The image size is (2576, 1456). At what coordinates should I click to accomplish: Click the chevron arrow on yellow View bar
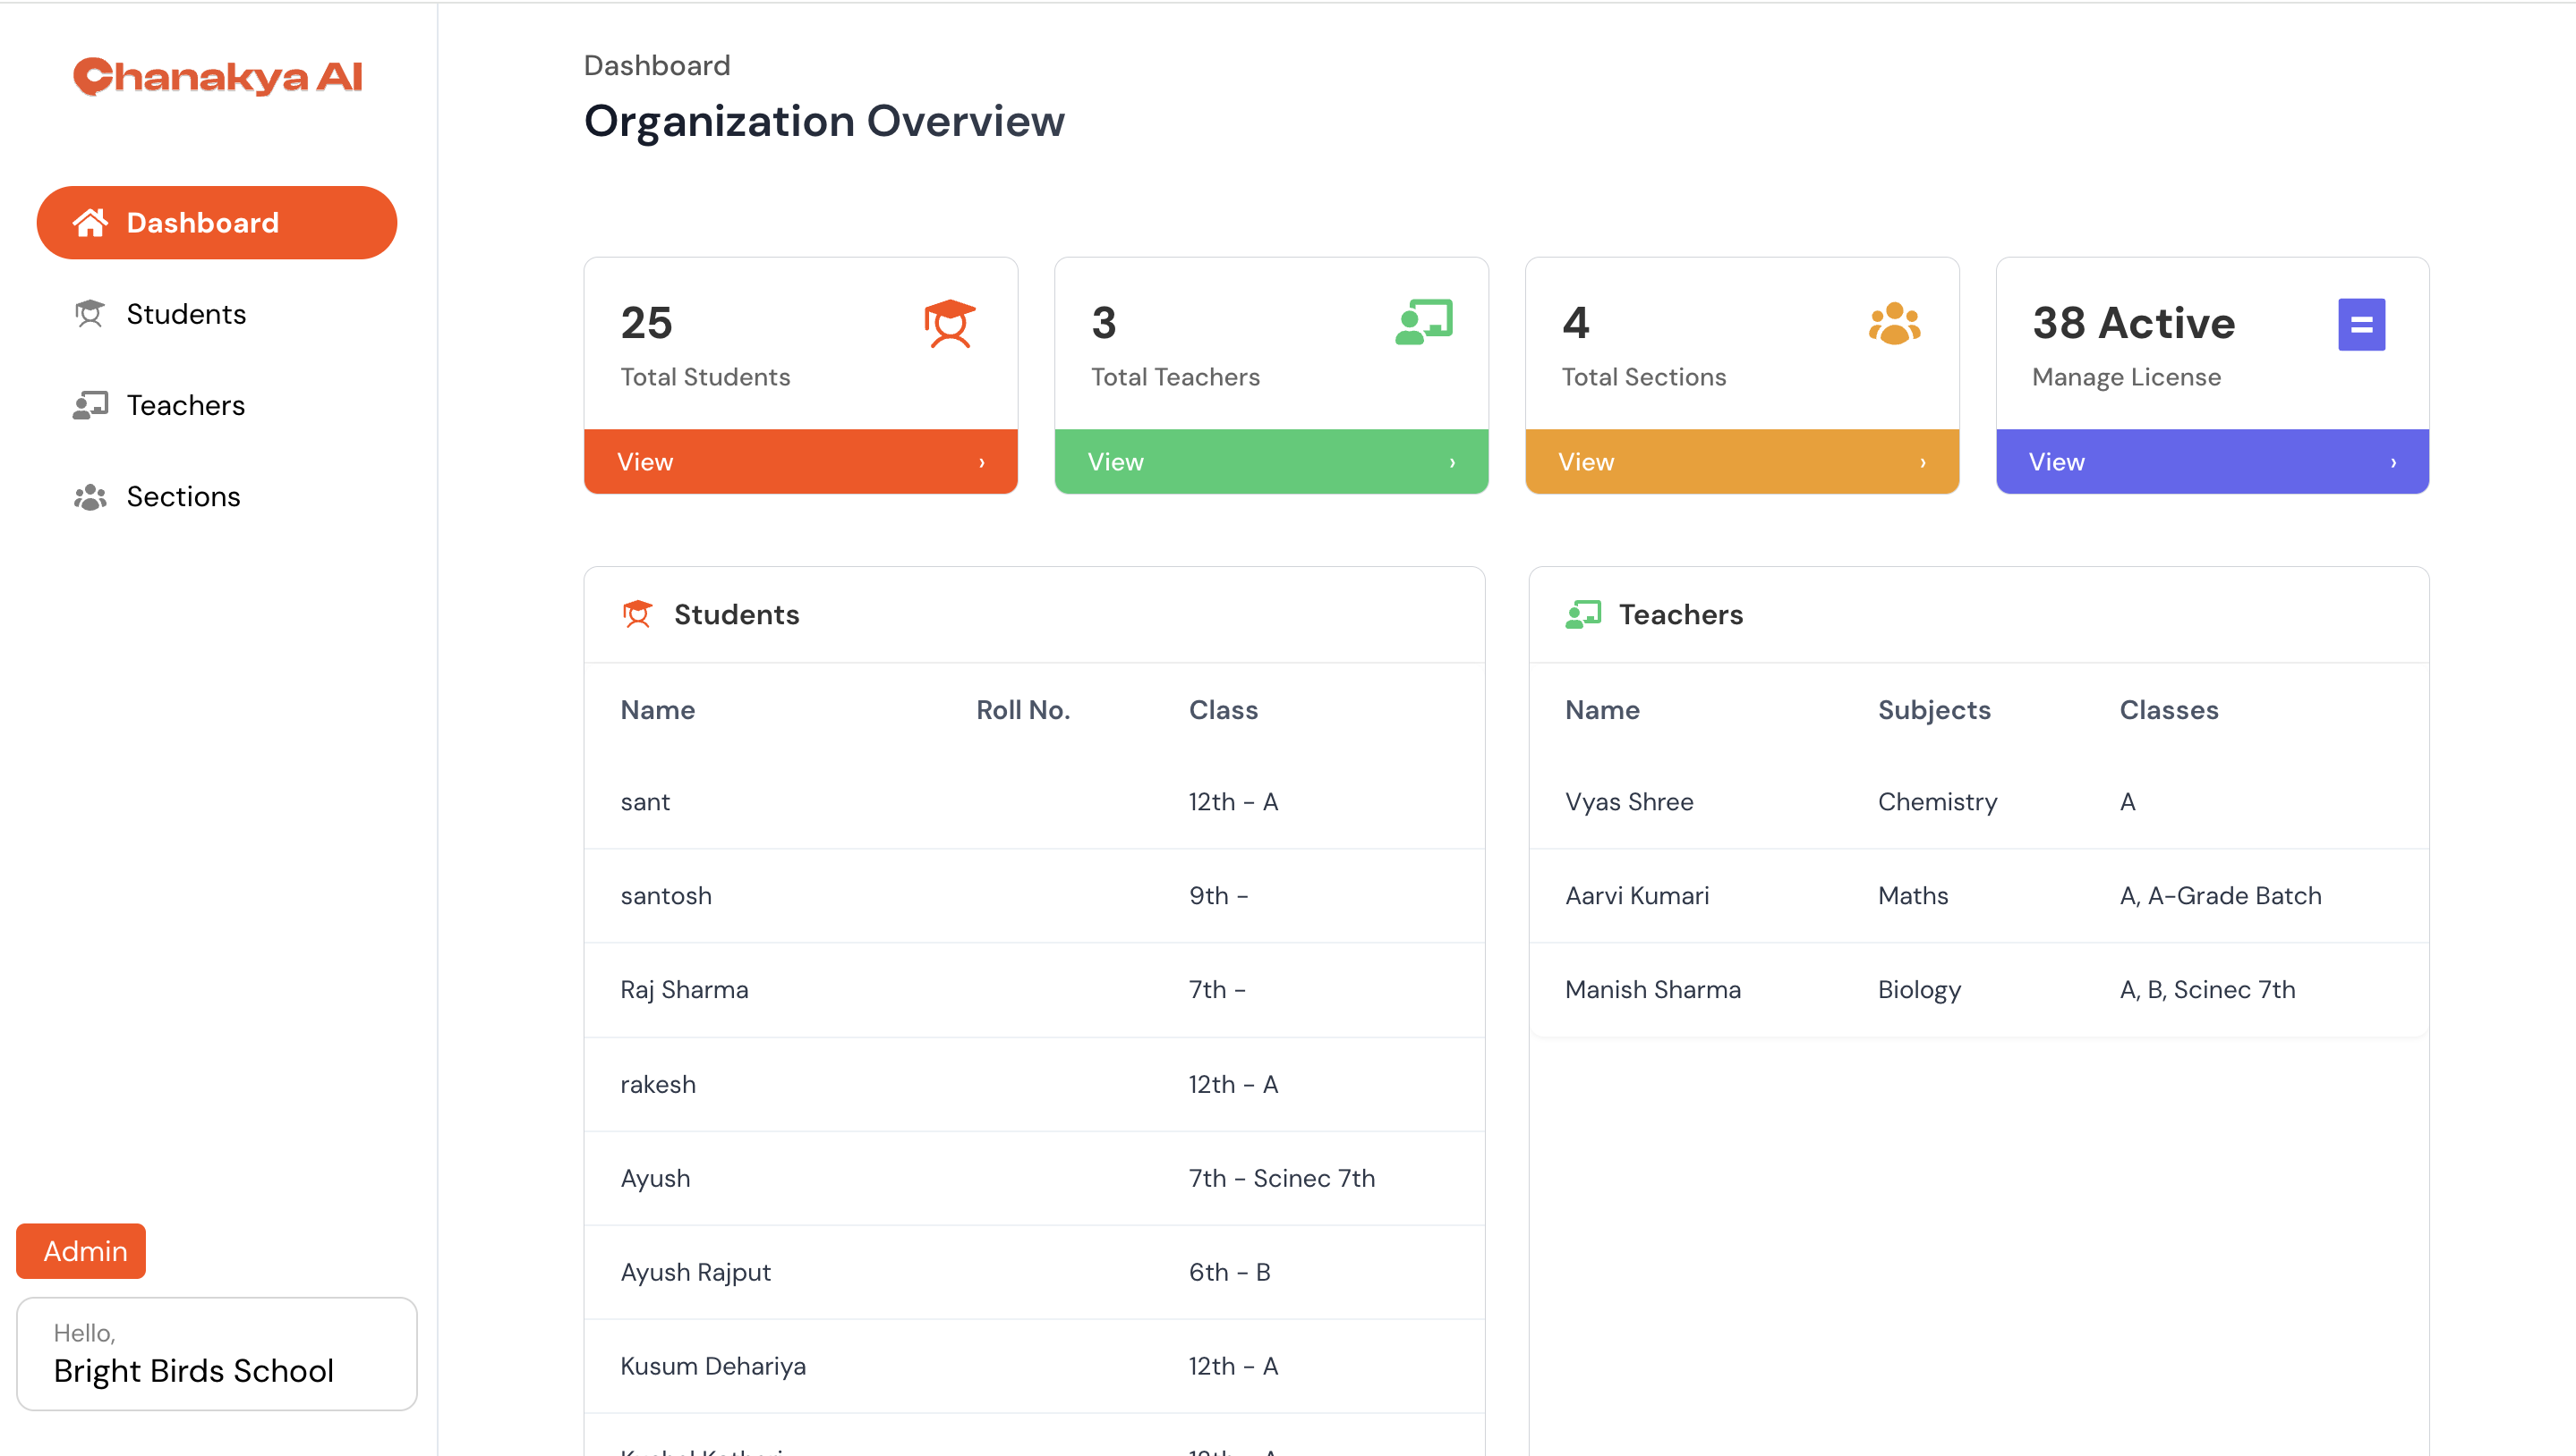(1923, 463)
